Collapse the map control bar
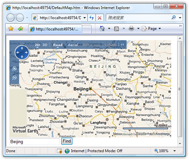The width and height of the screenshot is (189, 160). (x=123, y=45)
